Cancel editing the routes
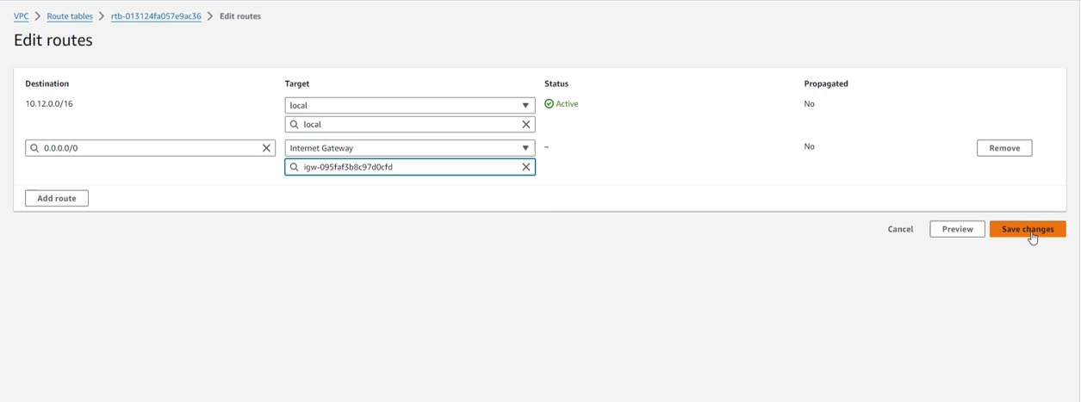Image resolution: width=1081 pixels, height=402 pixels. [x=900, y=229]
